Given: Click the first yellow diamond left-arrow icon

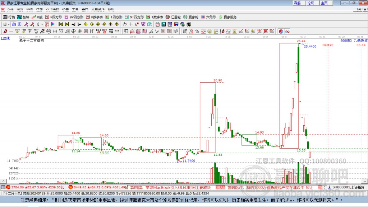Looking at the screenshot, I should click(86, 24).
